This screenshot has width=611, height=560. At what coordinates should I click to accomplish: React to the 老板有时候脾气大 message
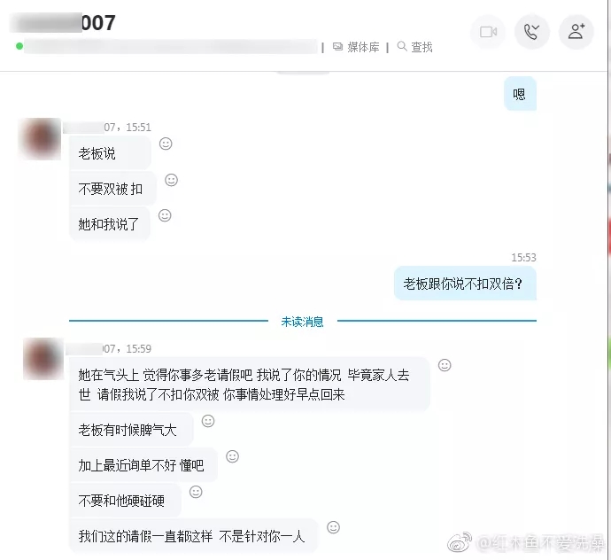coord(208,421)
